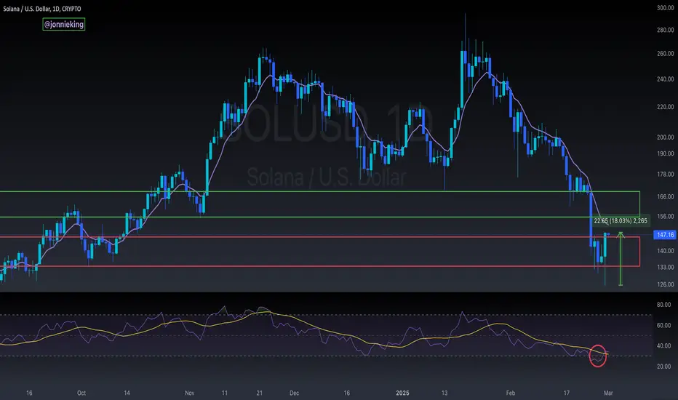Click the 190.00 price axis label

(x=665, y=153)
